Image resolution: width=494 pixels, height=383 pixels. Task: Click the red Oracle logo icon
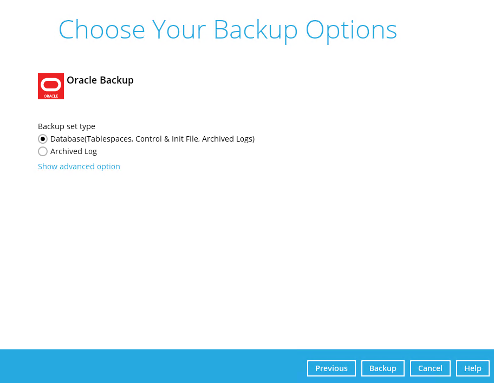click(x=51, y=86)
